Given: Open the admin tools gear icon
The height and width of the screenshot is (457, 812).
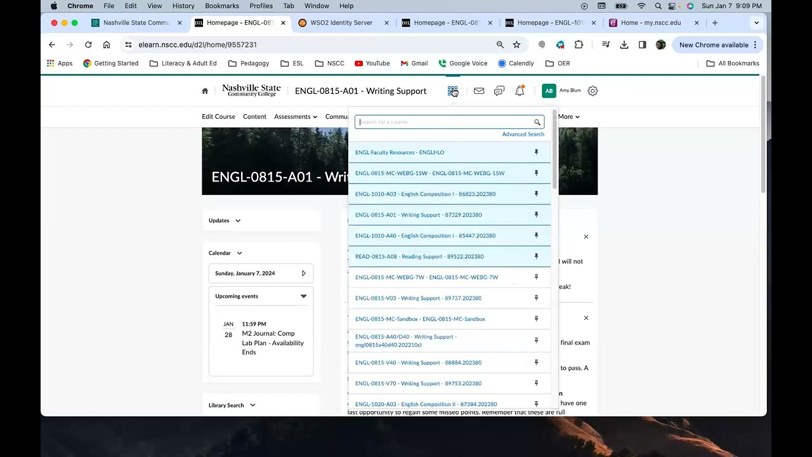Looking at the screenshot, I should [x=593, y=91].
